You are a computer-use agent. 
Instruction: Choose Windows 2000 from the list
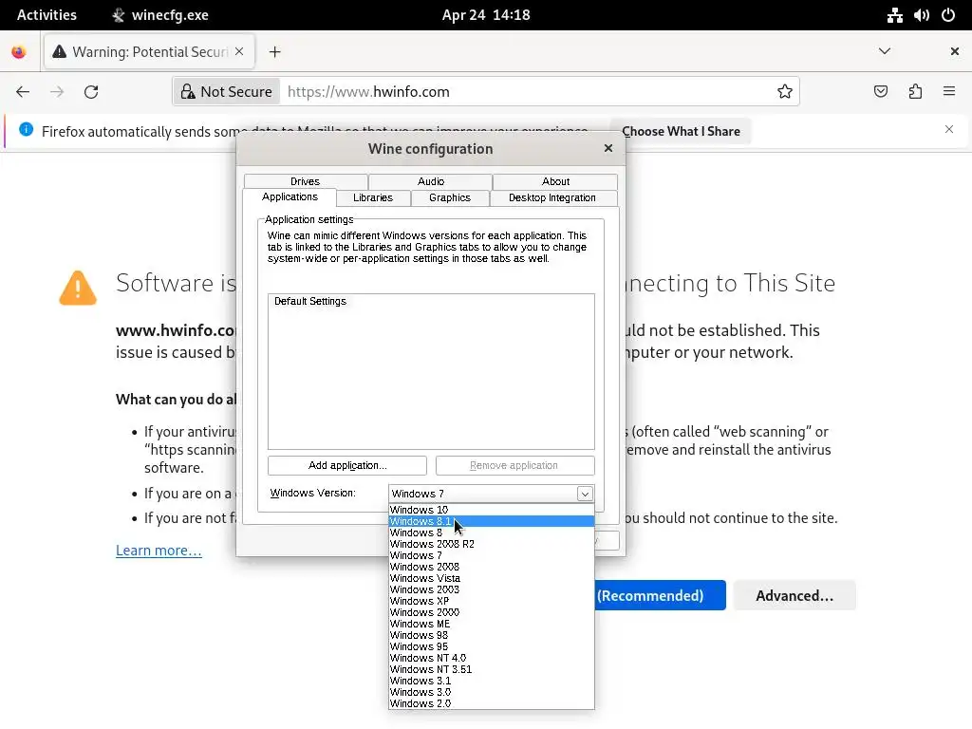(x=491, y=612)
